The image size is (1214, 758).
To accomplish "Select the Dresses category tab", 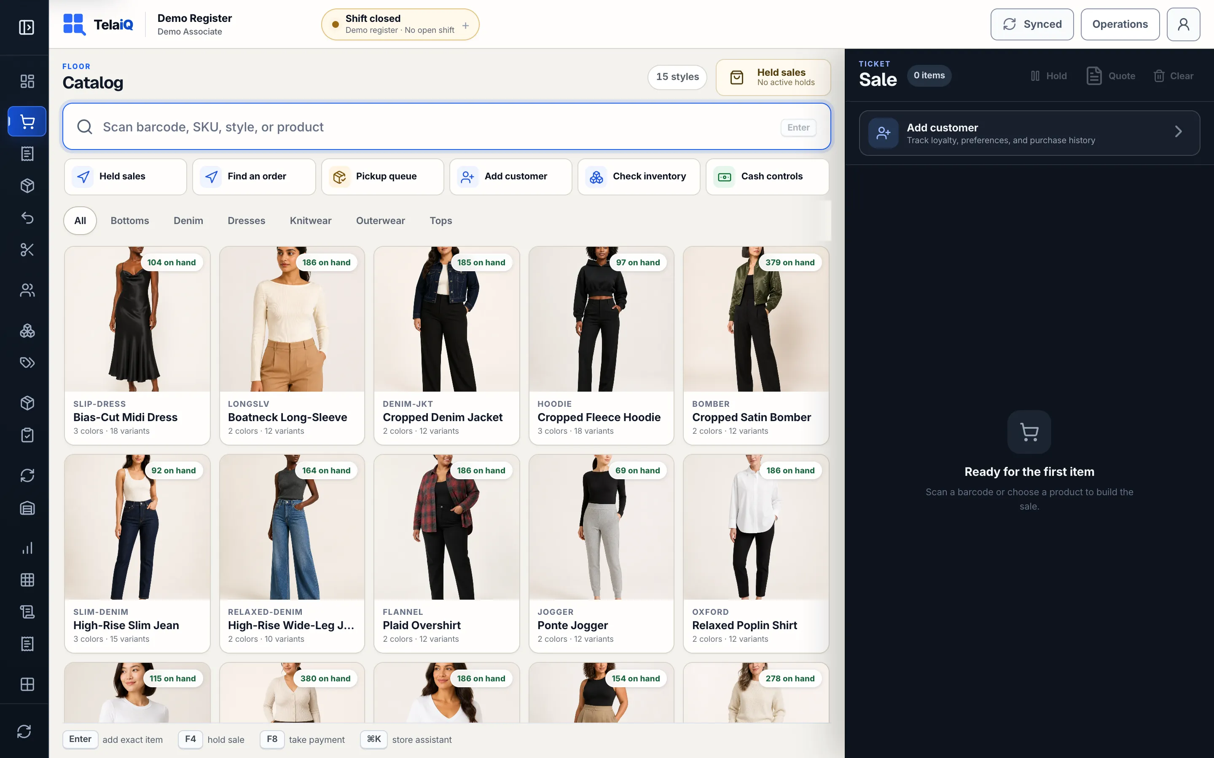I will coord(246,221).
